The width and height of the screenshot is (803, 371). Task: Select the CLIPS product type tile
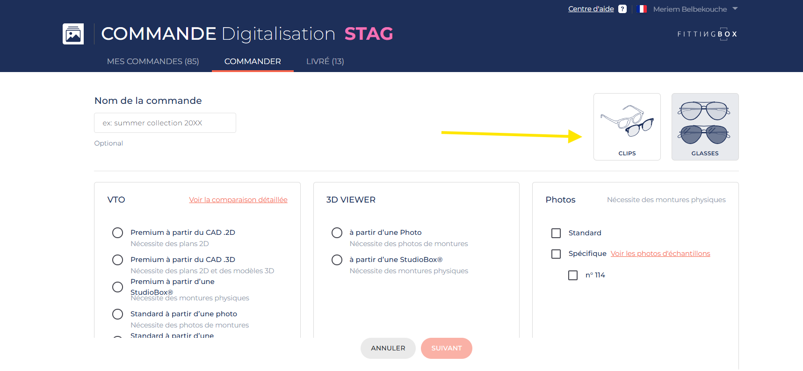pyautogui.click(x=627, y=127)
